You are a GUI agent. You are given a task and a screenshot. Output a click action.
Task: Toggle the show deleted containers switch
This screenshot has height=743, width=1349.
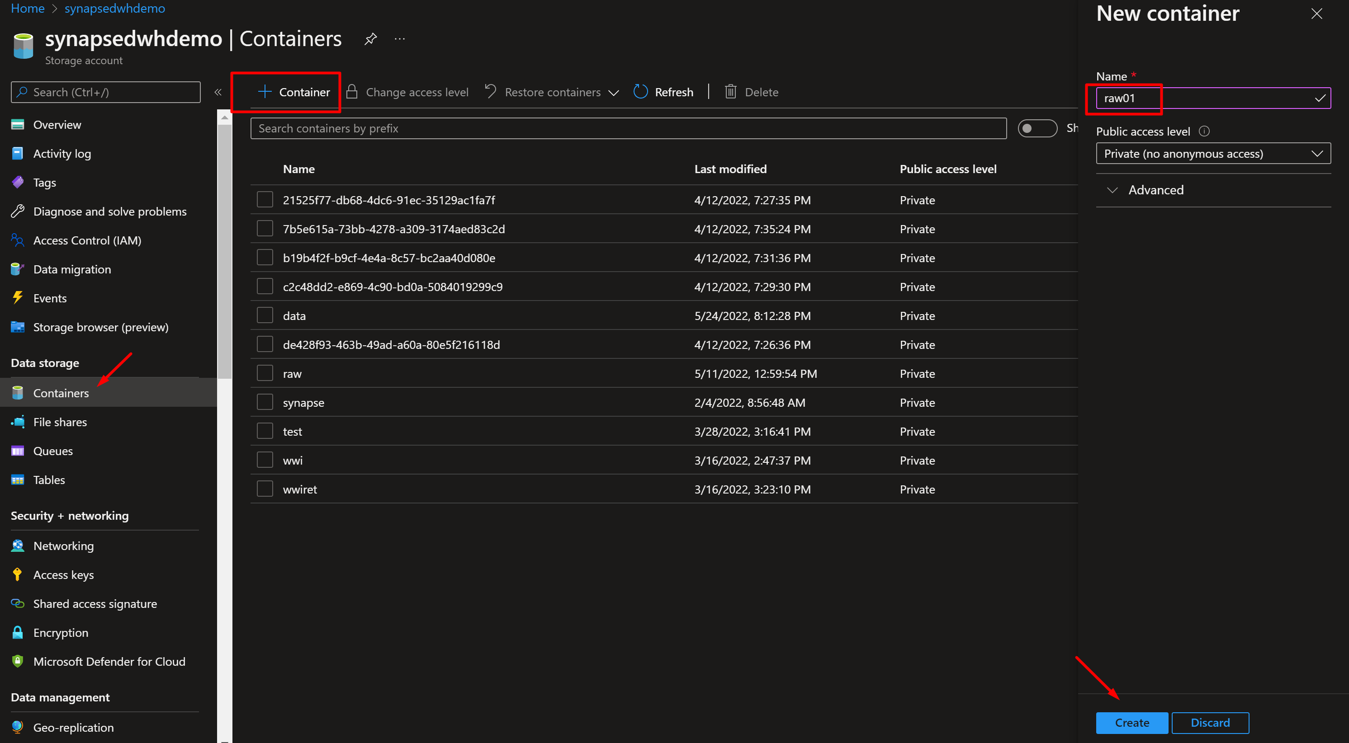(1037, 128)
